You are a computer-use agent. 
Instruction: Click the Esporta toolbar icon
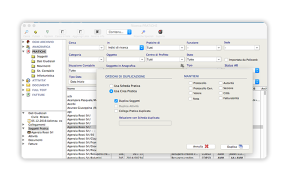pos(160,32)
